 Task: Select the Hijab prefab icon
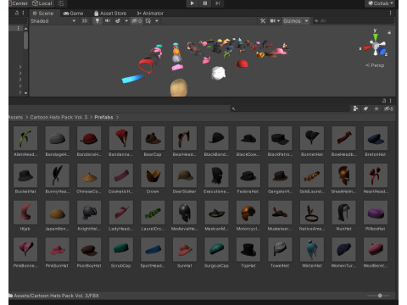pyautogui.click(x=25, y=213)
